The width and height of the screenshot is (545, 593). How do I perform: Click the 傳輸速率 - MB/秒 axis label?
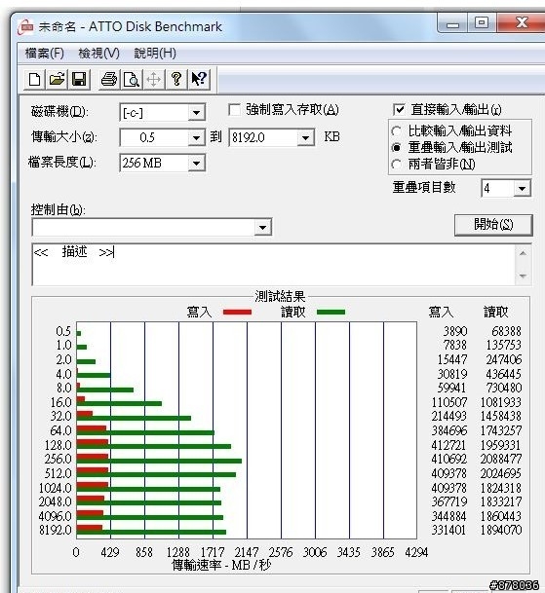(x=221, y=565)
